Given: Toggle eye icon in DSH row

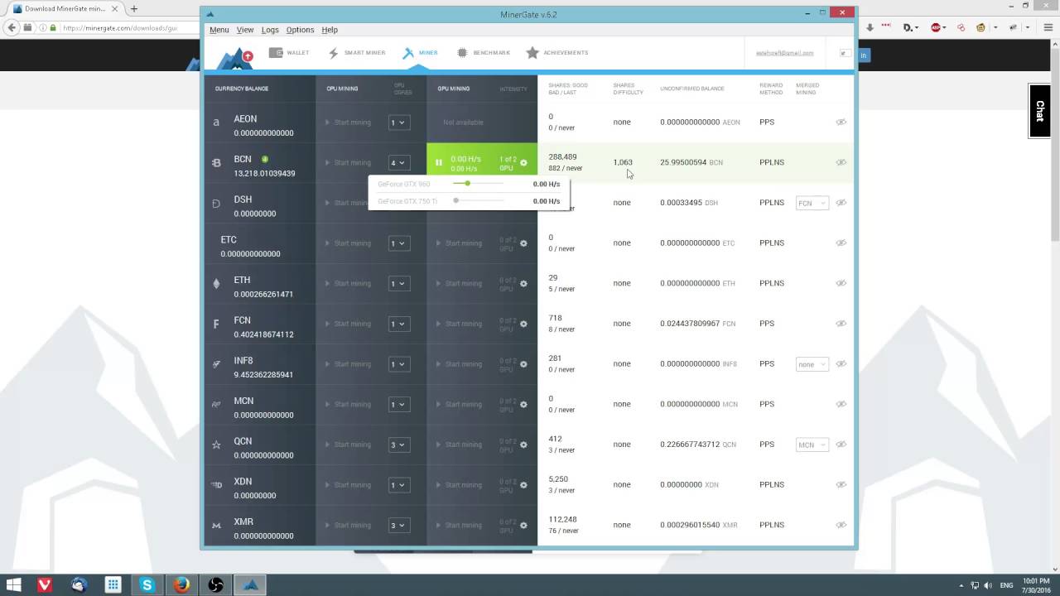Looking at the screenshot, I should click(841, 203).
